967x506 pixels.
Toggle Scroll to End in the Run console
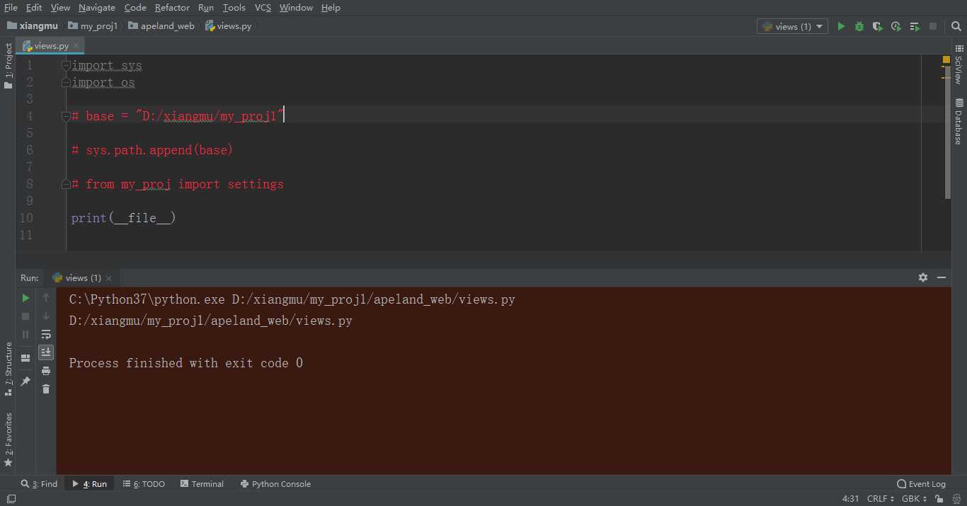pyautogui.click(x=46, y=352)
